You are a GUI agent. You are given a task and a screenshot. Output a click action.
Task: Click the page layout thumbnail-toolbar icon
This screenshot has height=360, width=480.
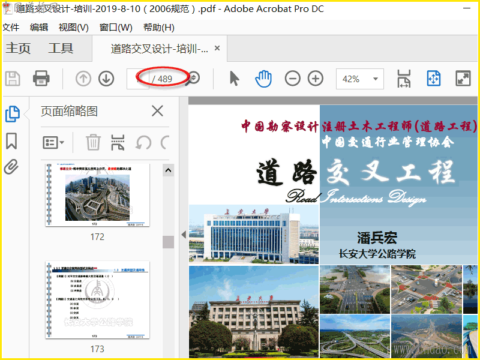point(118,142)
